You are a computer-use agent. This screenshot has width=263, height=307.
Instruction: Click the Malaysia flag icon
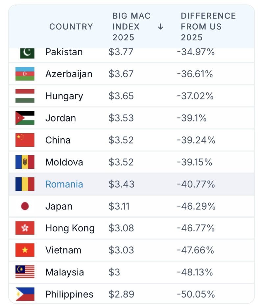[x=25, y=272]
